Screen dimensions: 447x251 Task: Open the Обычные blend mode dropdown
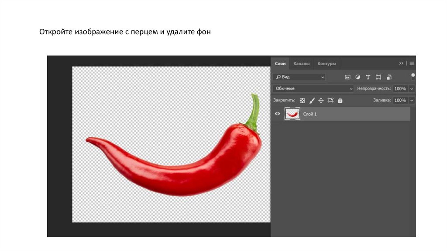(x=313, y=88)
